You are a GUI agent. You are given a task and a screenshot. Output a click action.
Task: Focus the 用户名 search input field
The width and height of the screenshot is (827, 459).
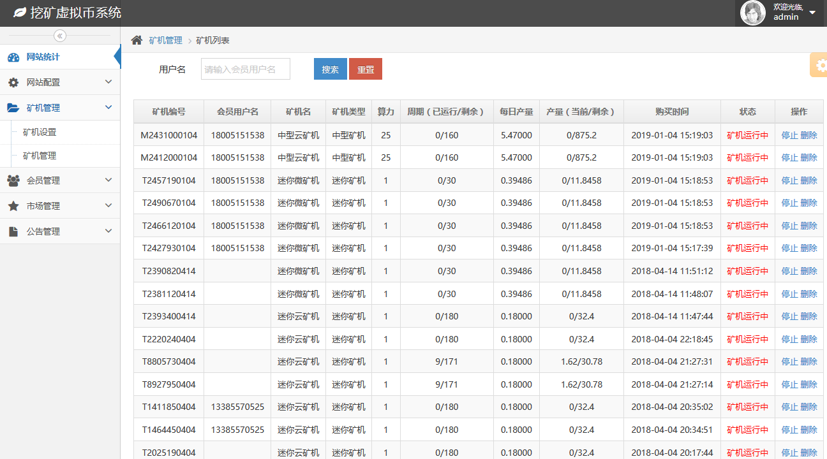(x=246, y=69)
